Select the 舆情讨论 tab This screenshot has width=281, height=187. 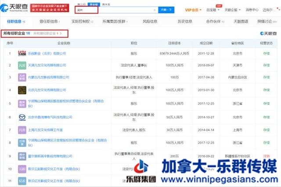pos(267,21)
